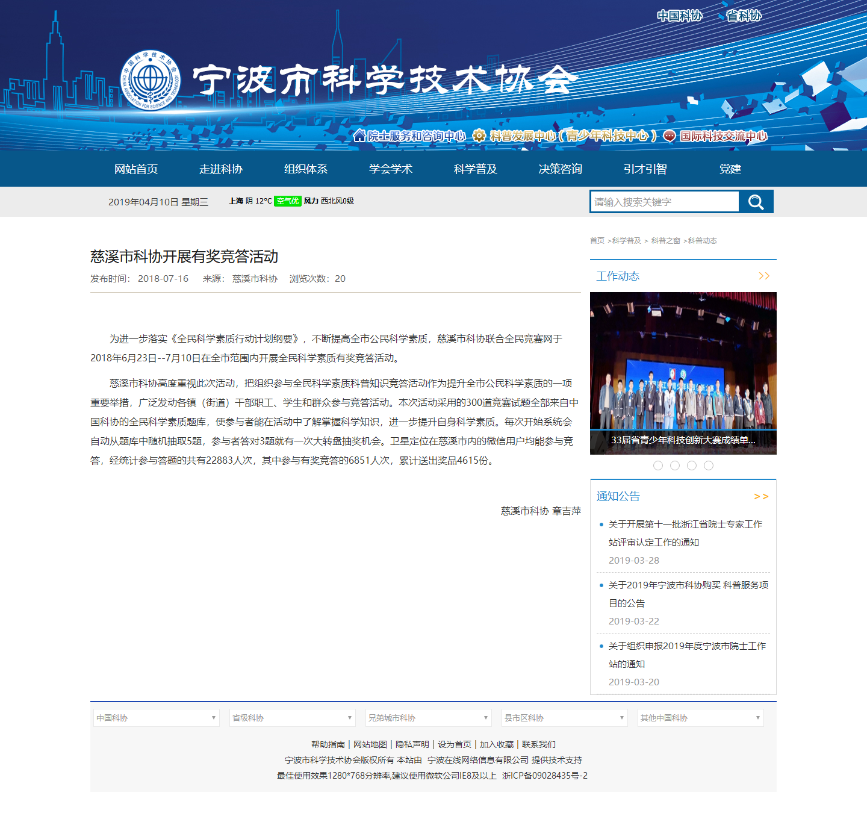Click 科学普及 in breadcrumb
The height and width of the screenshot is (816, 867).
pyautogui.click(x=627, y=241)
